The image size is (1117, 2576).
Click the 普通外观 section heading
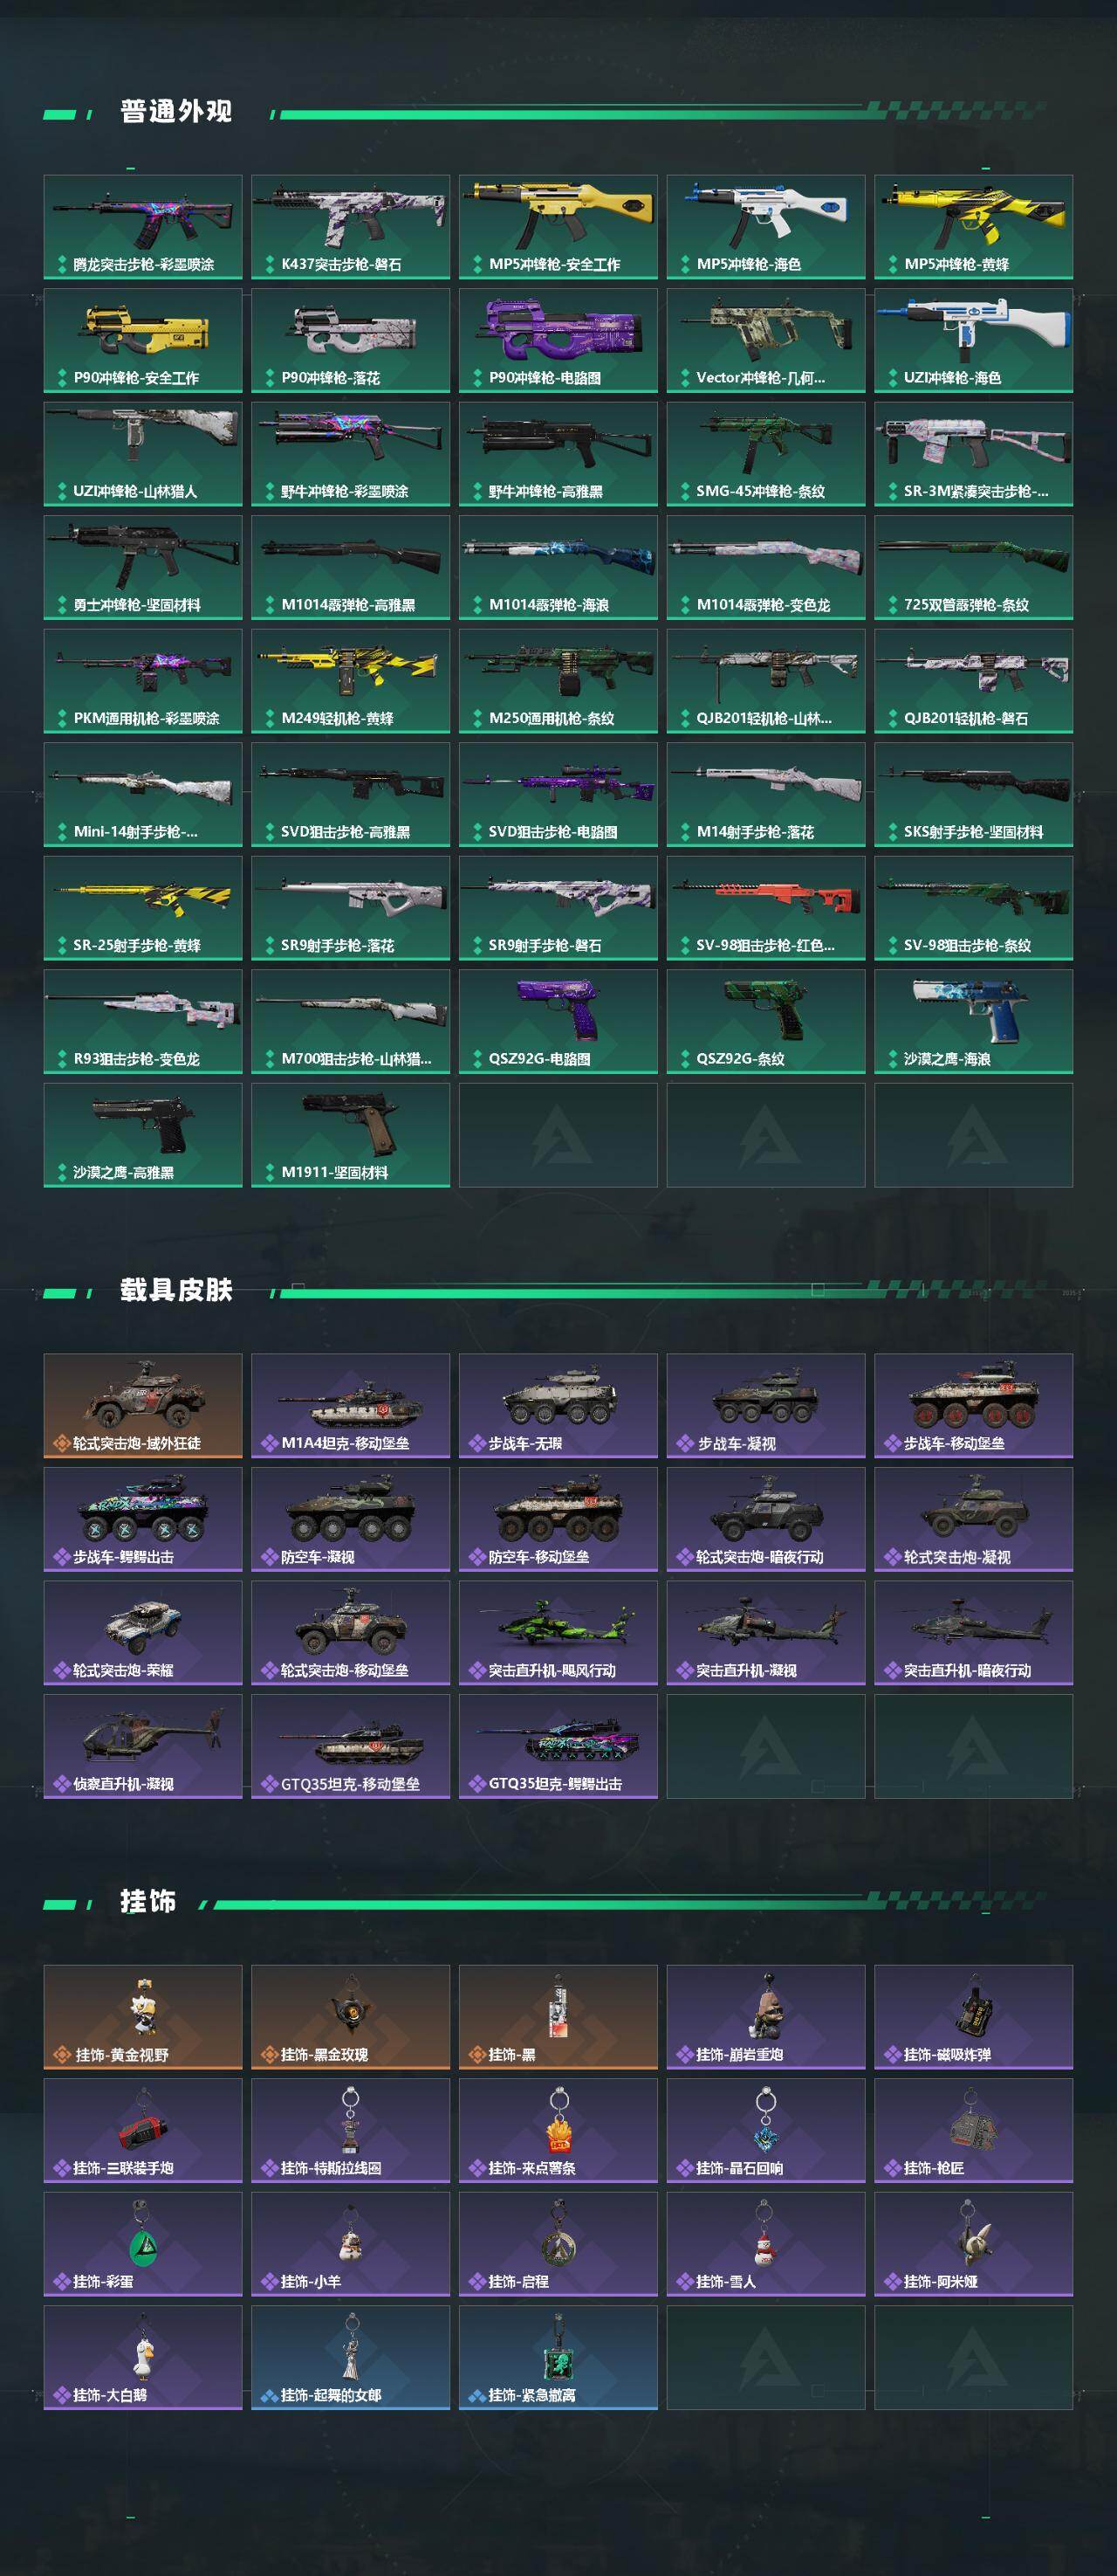[x=176, y=111]
